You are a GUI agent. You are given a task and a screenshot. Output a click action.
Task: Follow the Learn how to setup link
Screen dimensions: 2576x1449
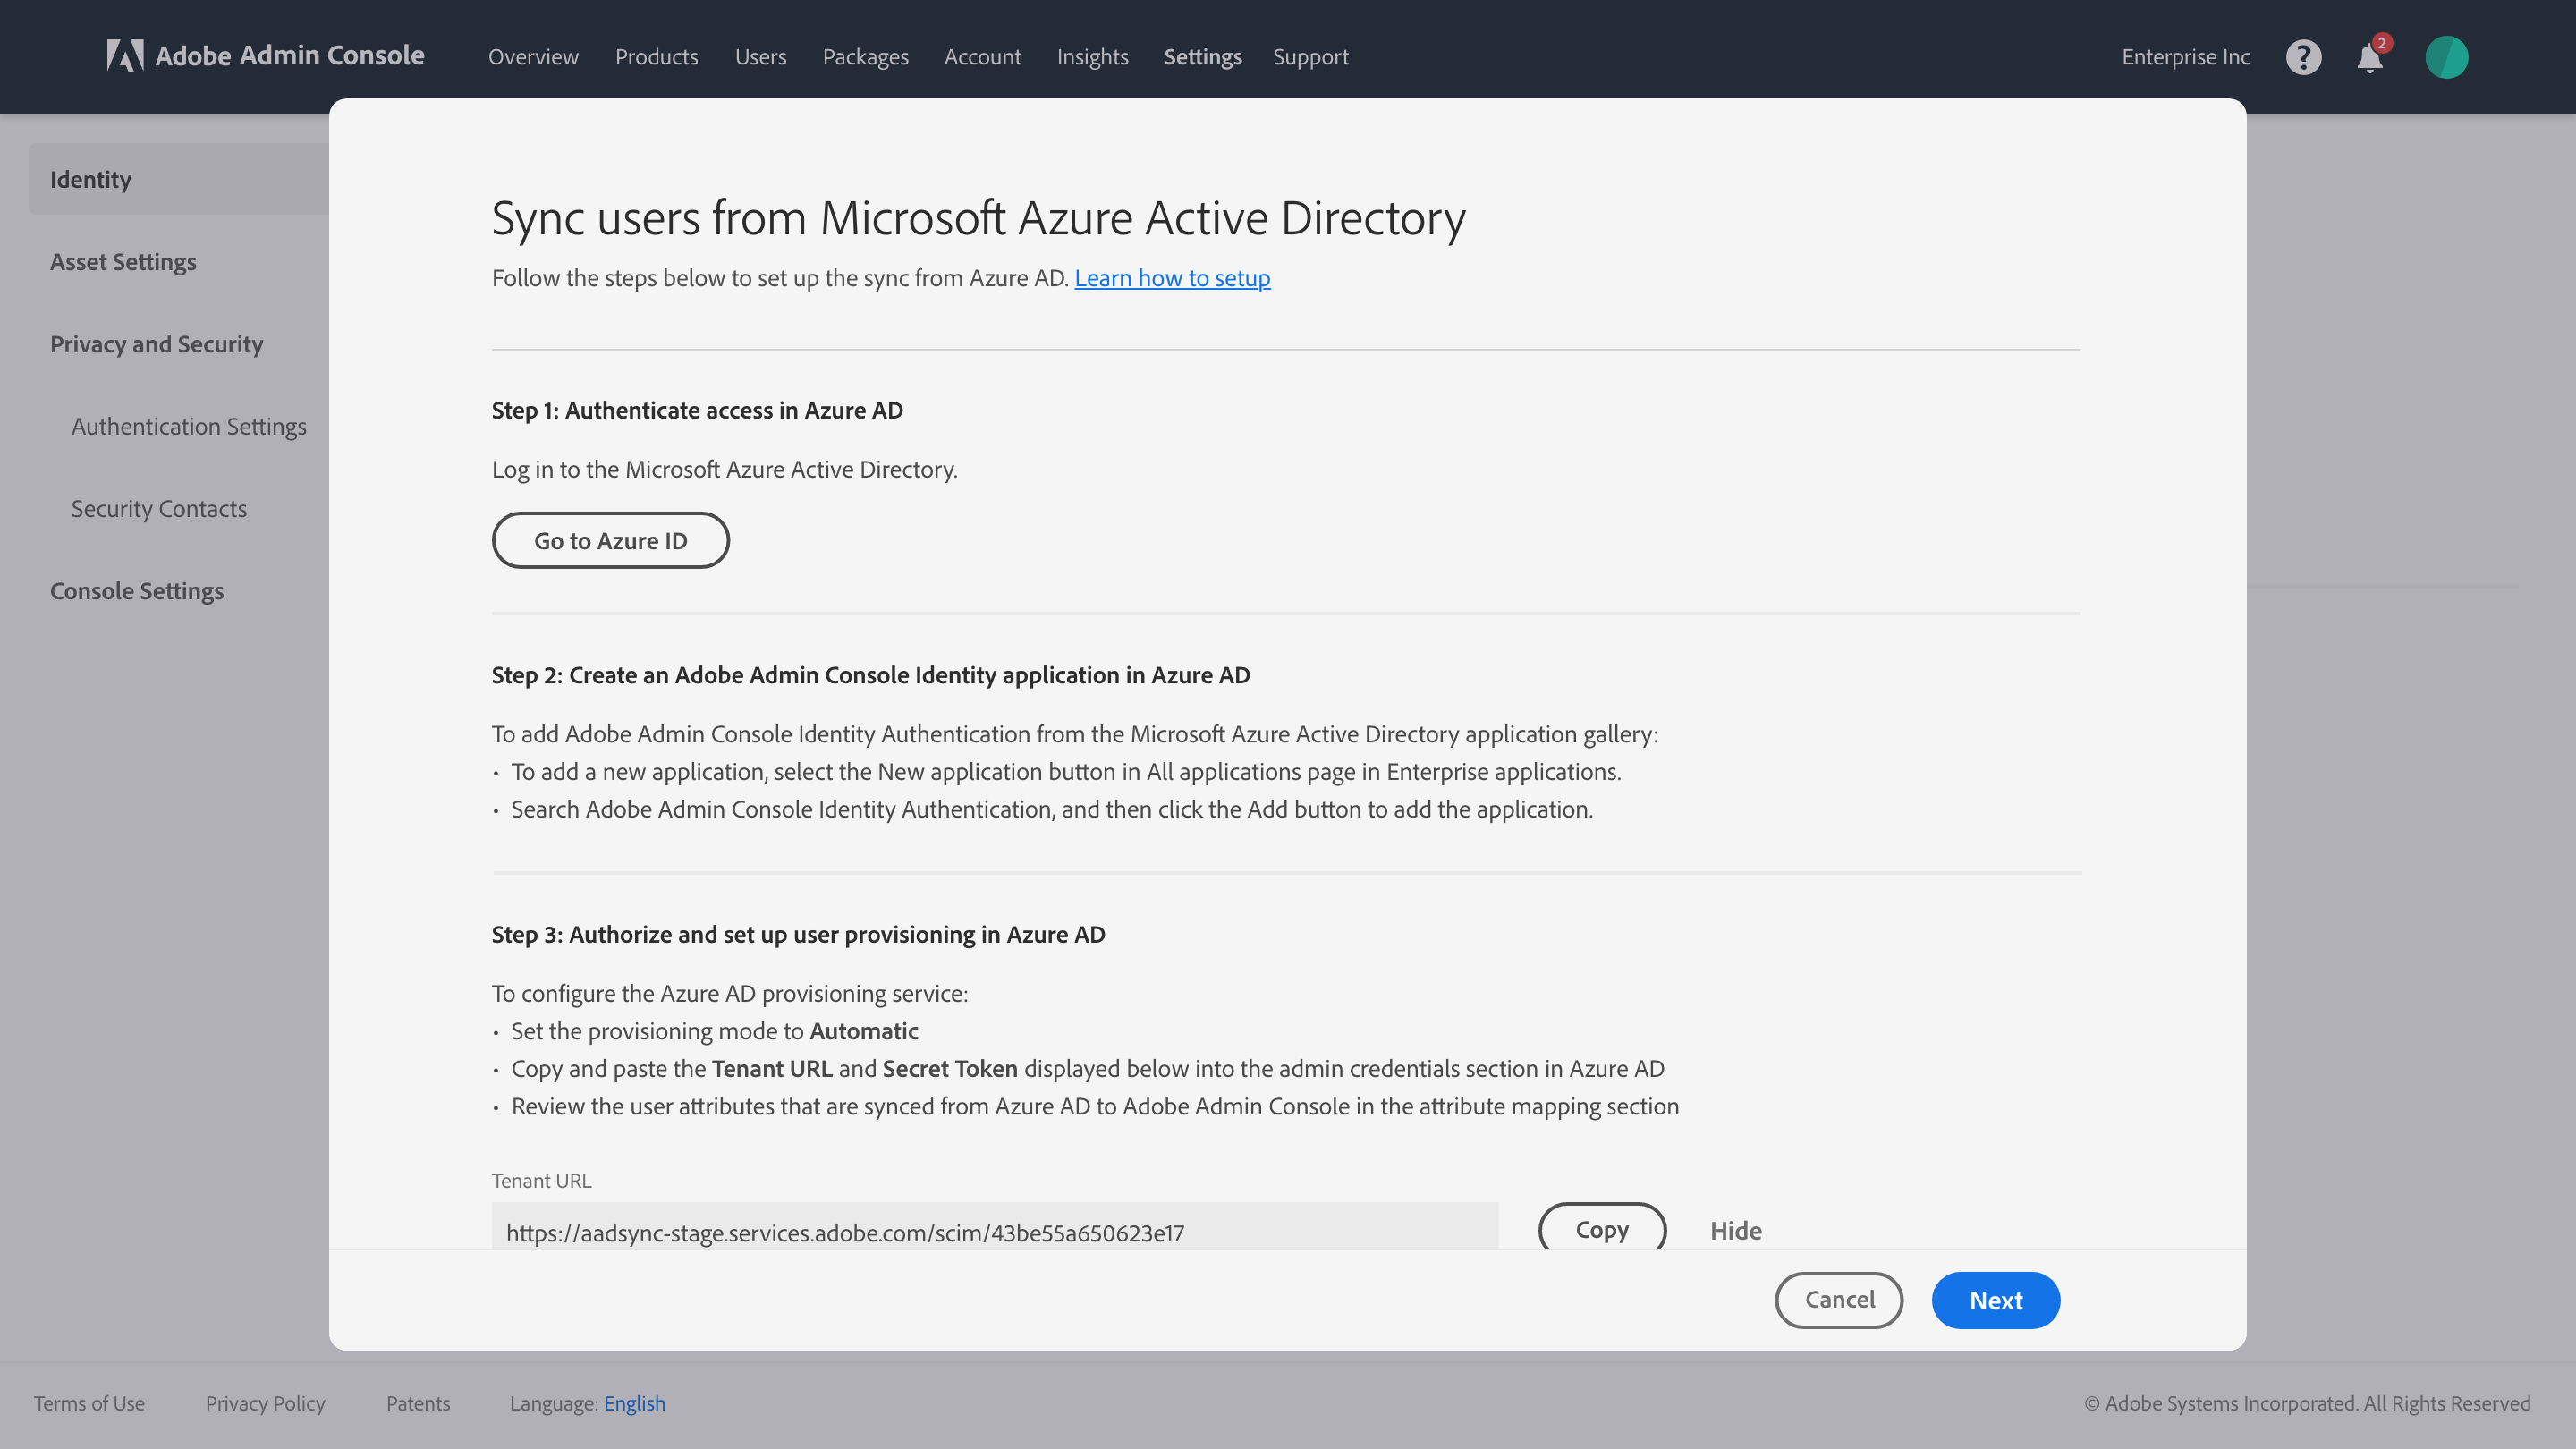tap(1172, 278)
